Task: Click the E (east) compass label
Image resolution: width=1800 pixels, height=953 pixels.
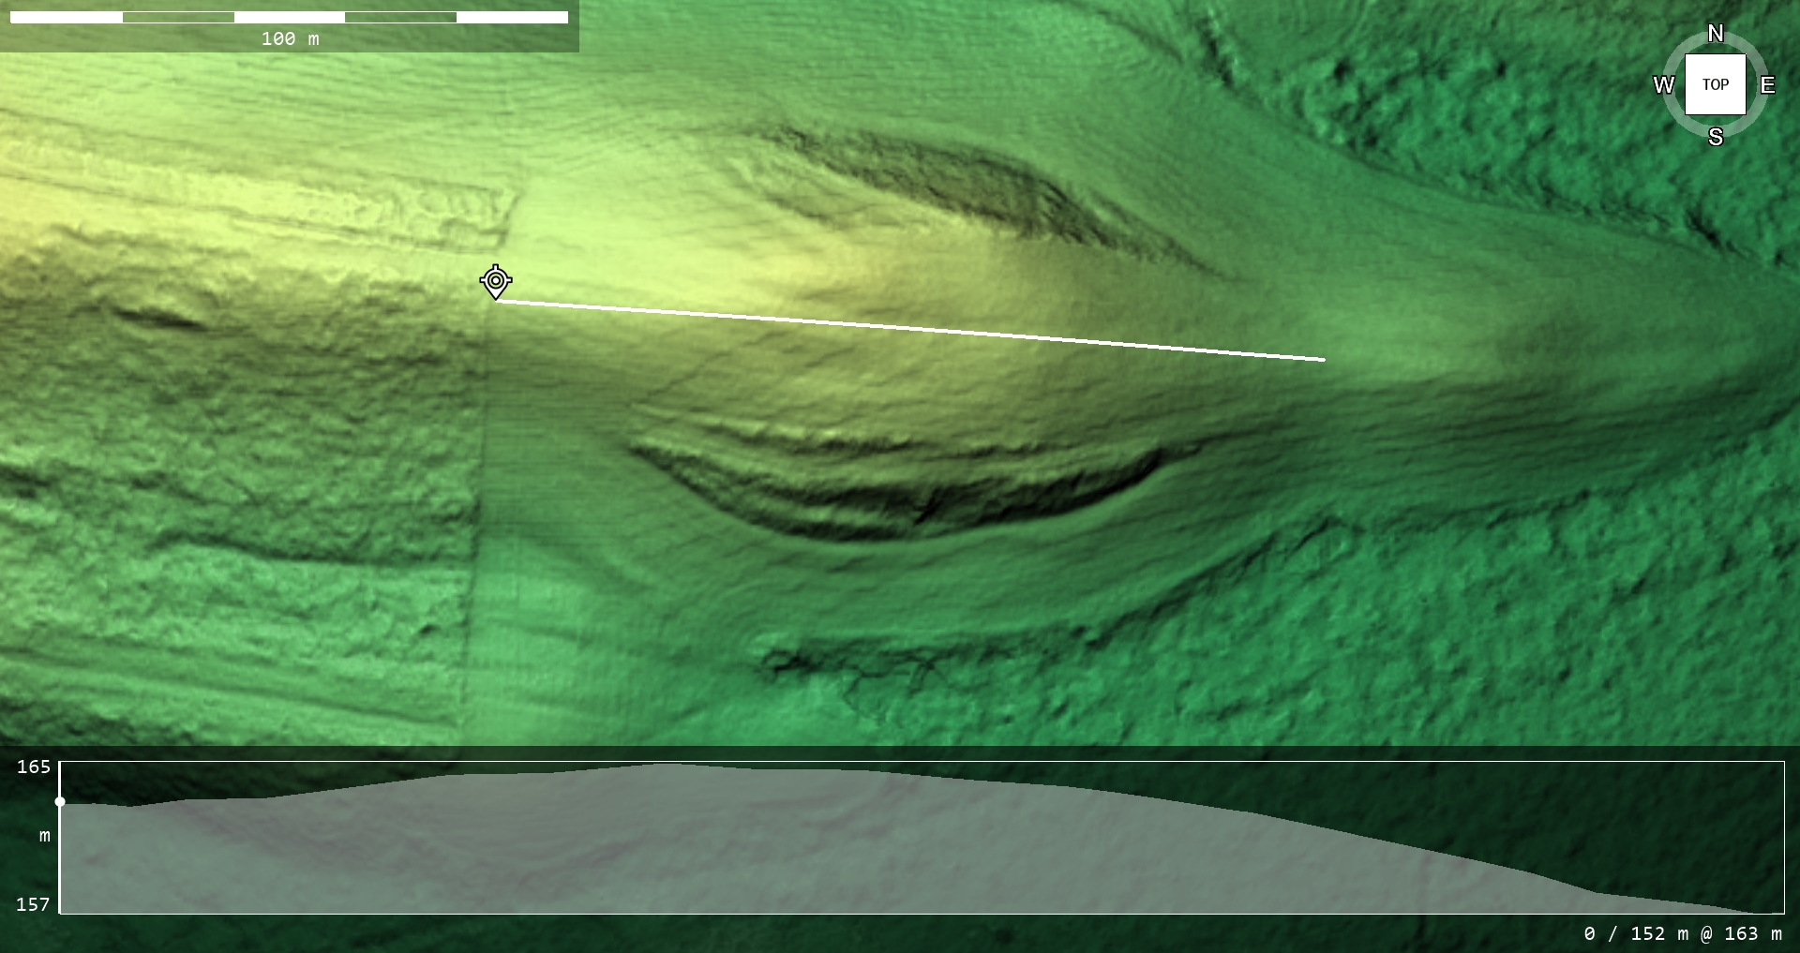Action: pos(1767,85)
